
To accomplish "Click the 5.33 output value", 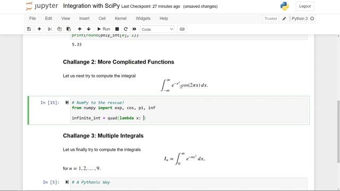I will 76,45.
